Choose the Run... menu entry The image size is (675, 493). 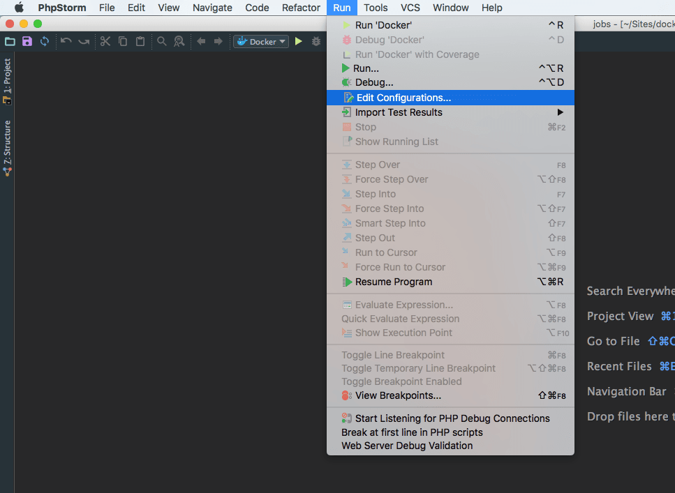[x=450, y=68]
